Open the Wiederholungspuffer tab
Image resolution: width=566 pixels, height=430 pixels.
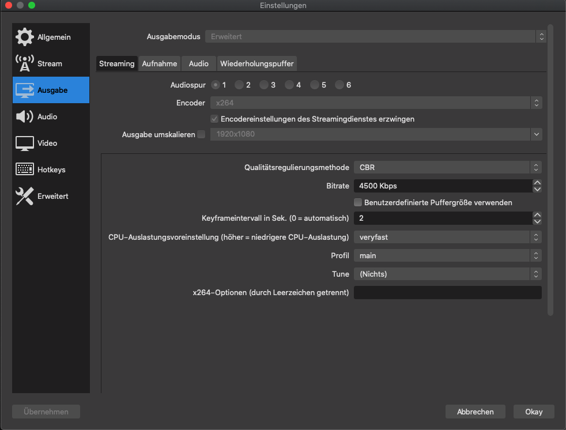257,63
